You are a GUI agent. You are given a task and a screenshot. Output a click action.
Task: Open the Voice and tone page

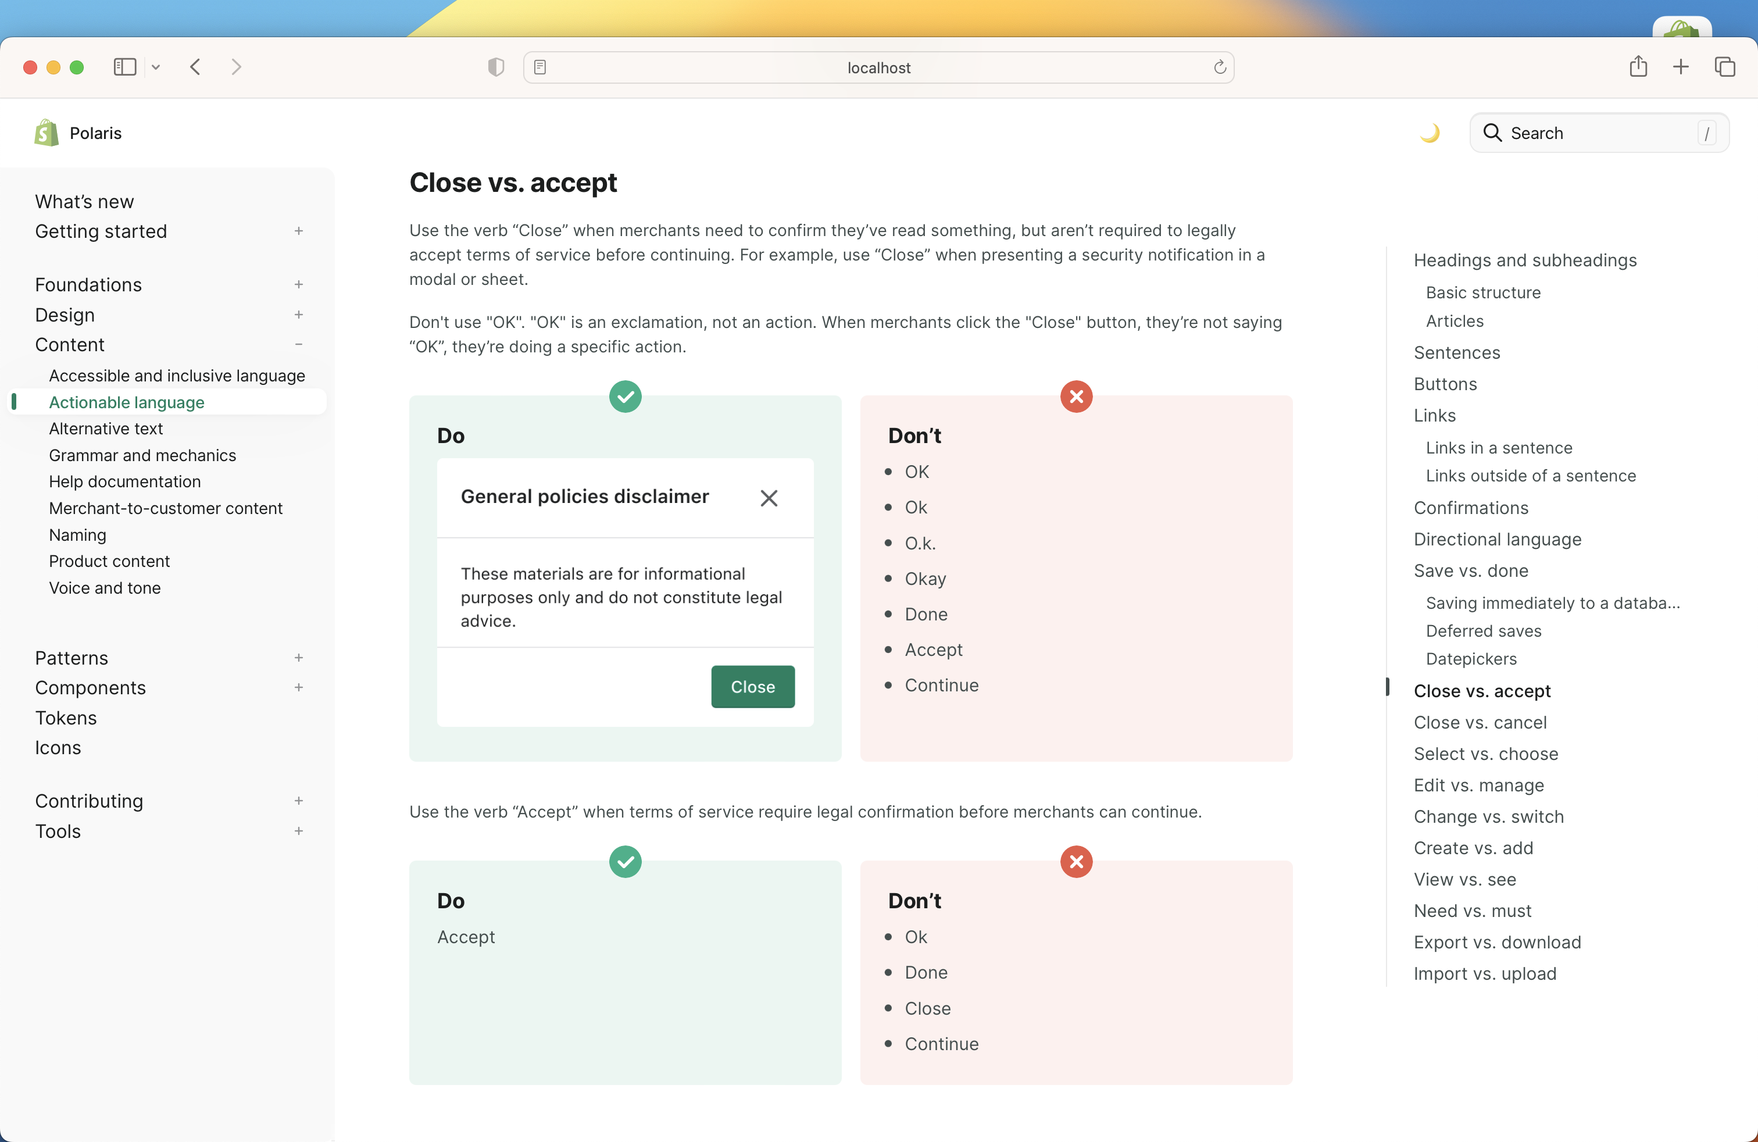[x=104, y=588]
